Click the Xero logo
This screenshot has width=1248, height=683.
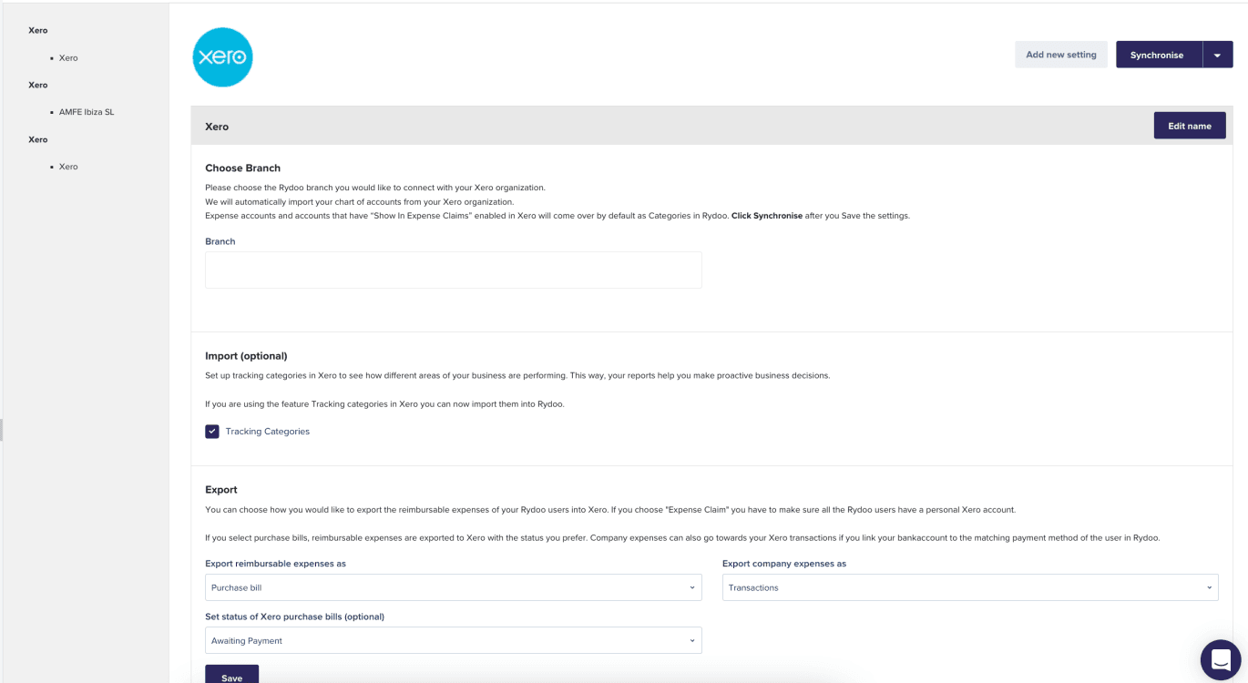pyautogui.click(x=222, y=56)
